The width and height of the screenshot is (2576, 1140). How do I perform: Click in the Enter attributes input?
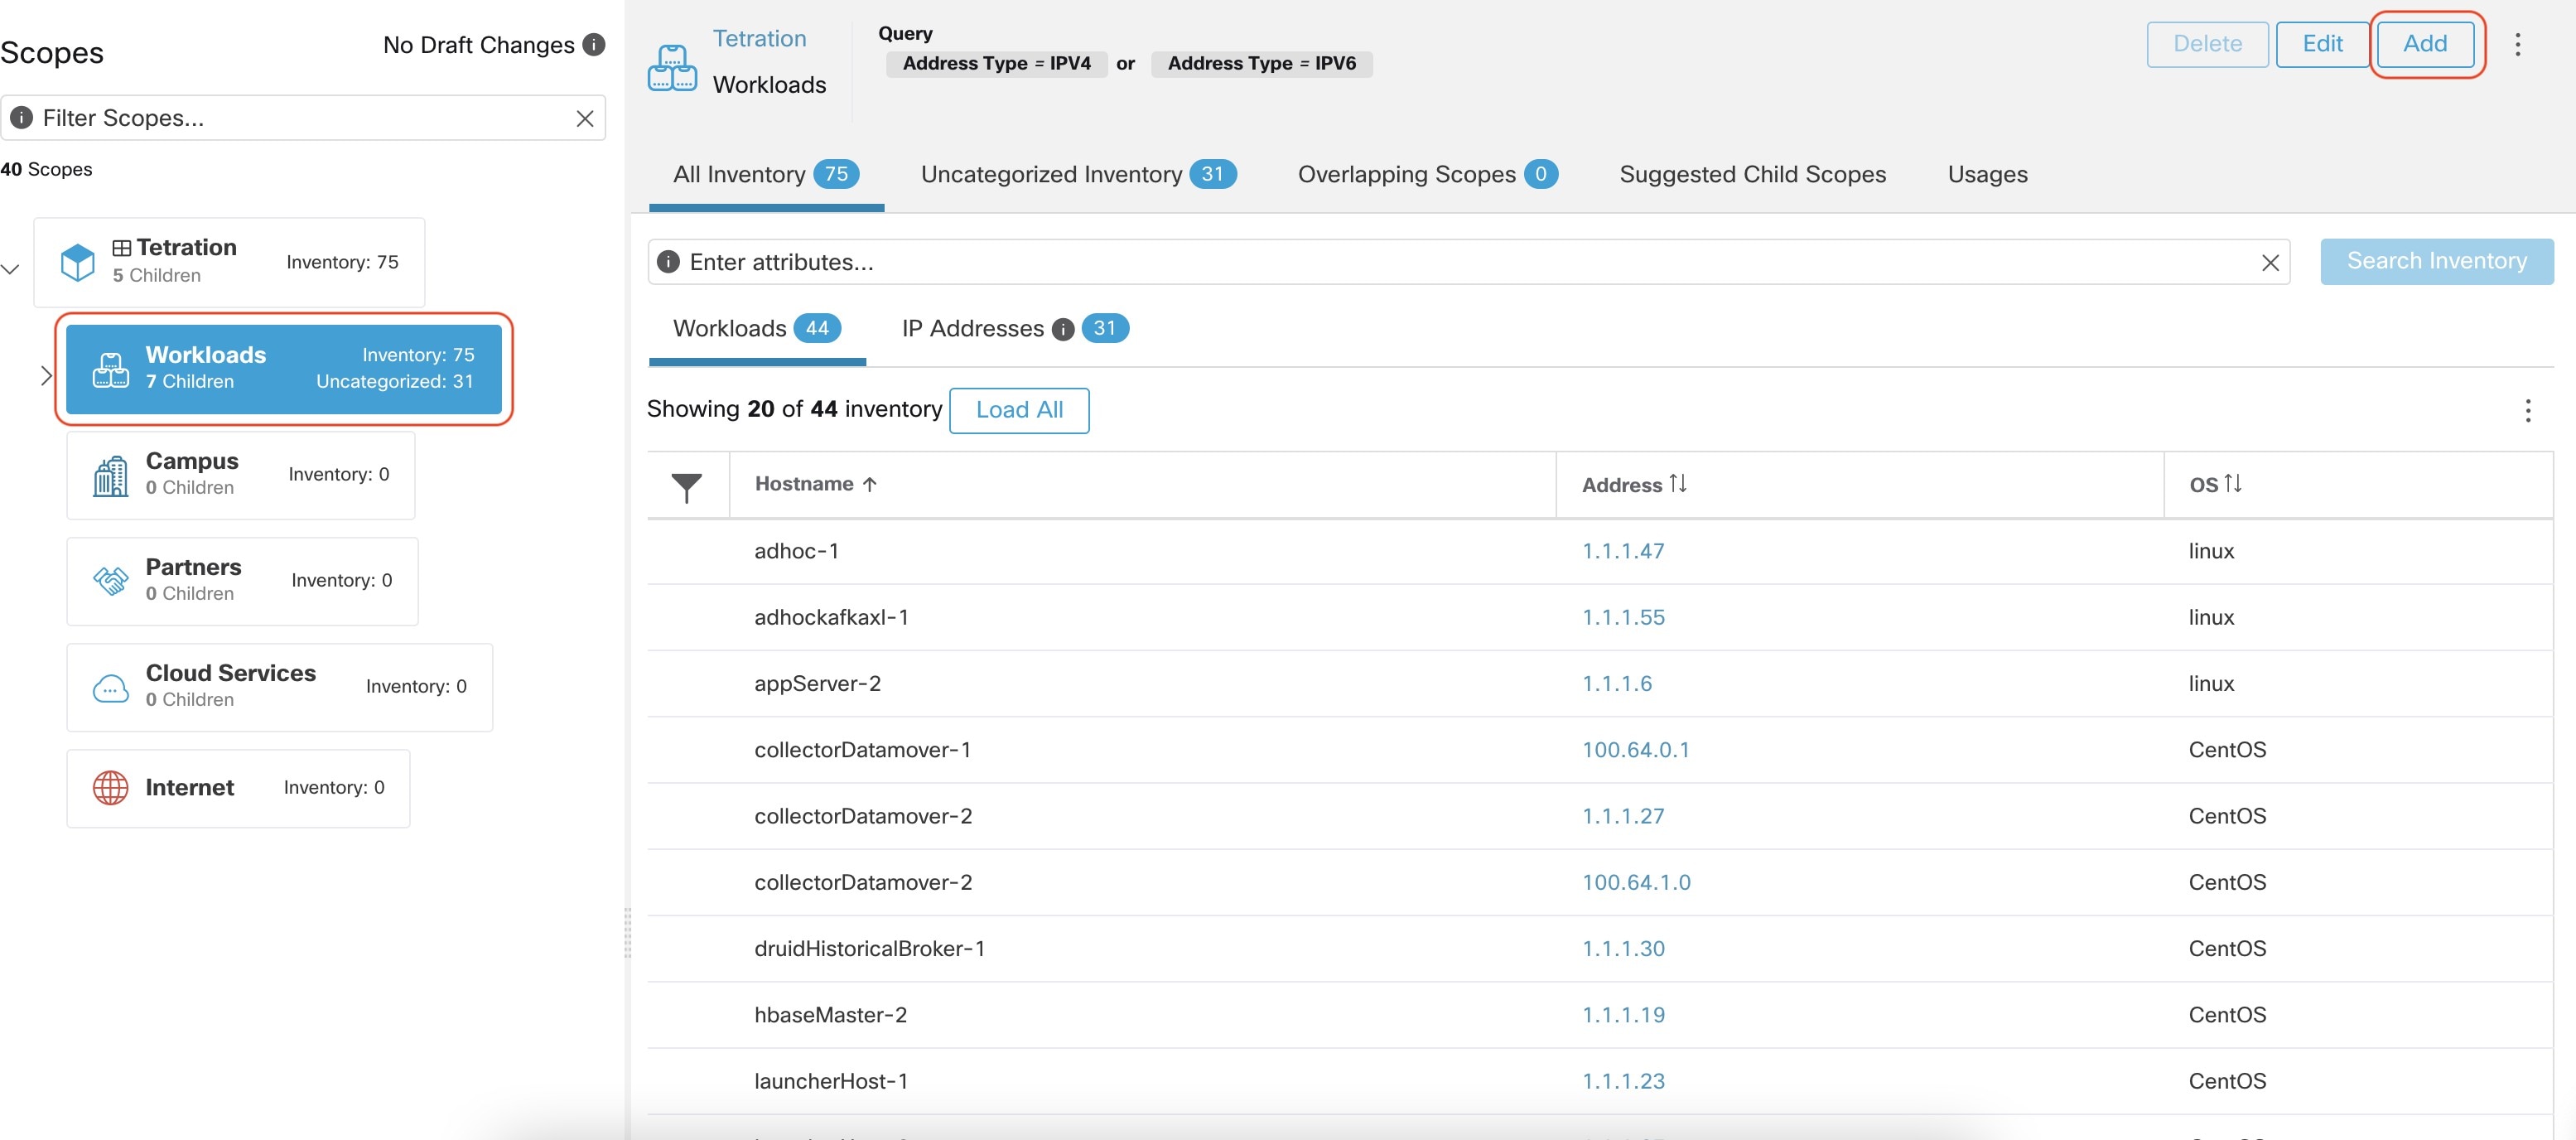(1469, 262)
